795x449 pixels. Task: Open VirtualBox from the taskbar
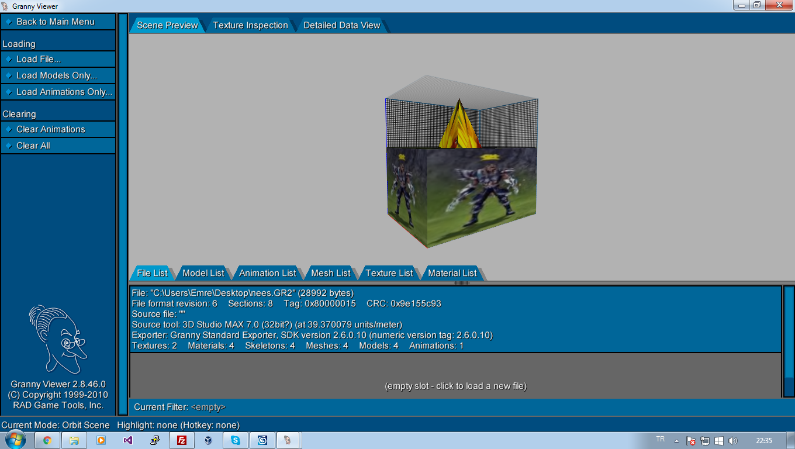(x=209, y=441)
